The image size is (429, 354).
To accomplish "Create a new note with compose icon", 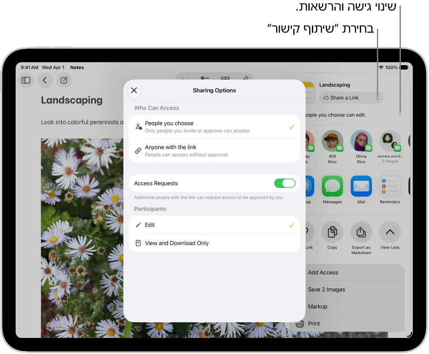I will click(x=64, y=80).
